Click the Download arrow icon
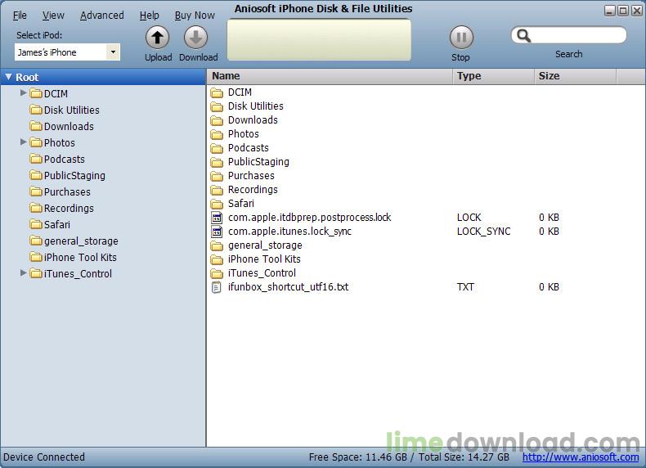 (195, 38)
